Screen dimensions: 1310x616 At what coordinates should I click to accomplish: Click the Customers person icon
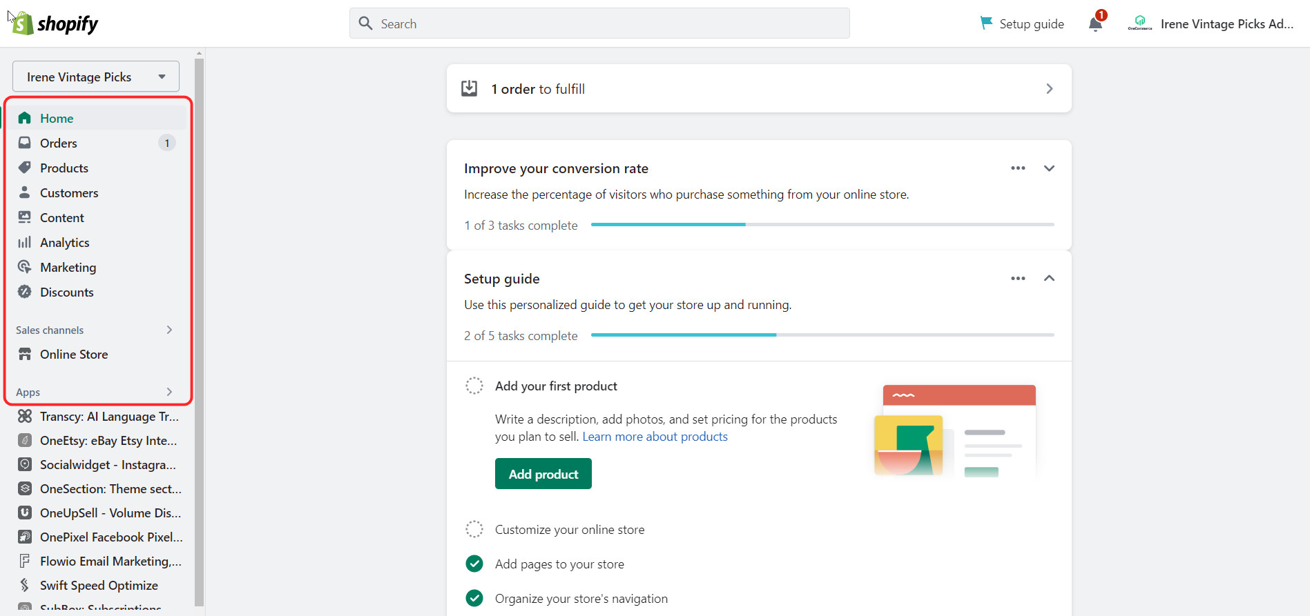[25, 192]
